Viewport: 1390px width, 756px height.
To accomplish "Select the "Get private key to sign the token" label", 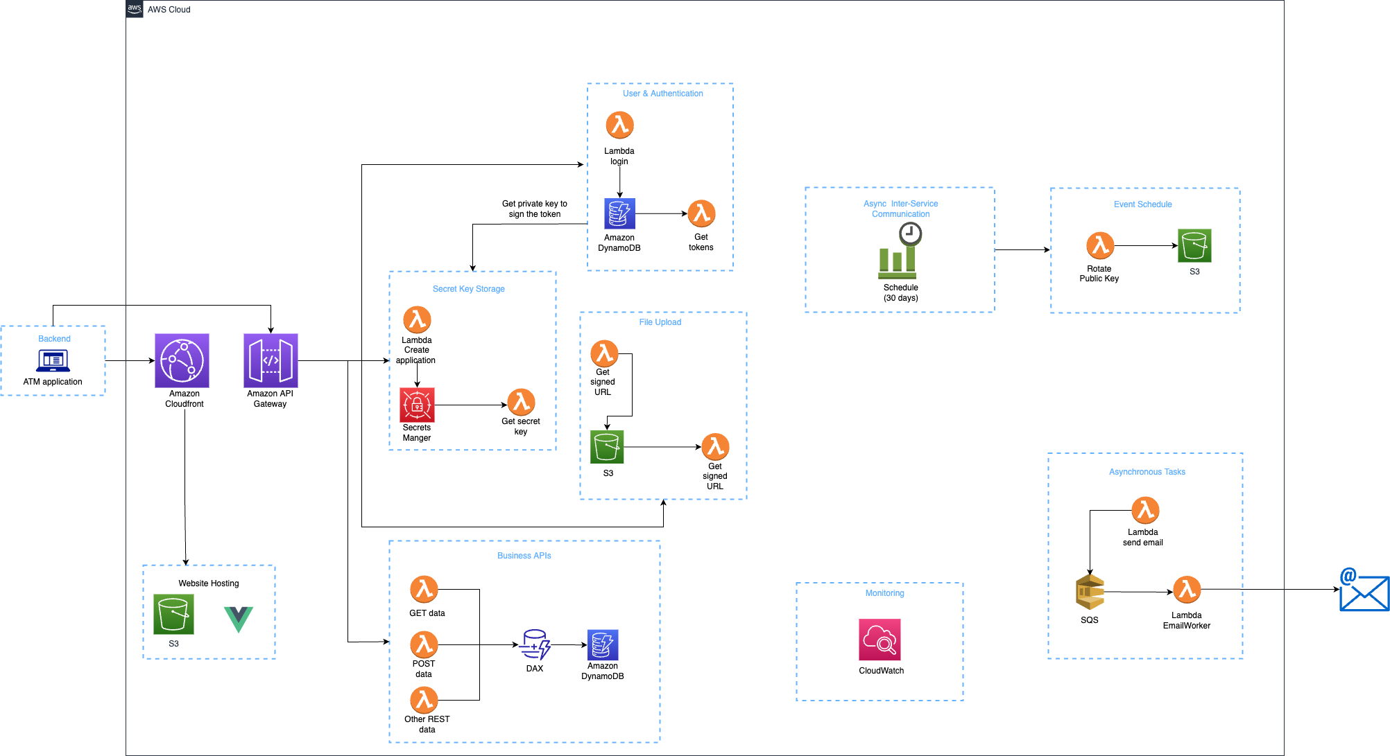I will click(534, 209).
